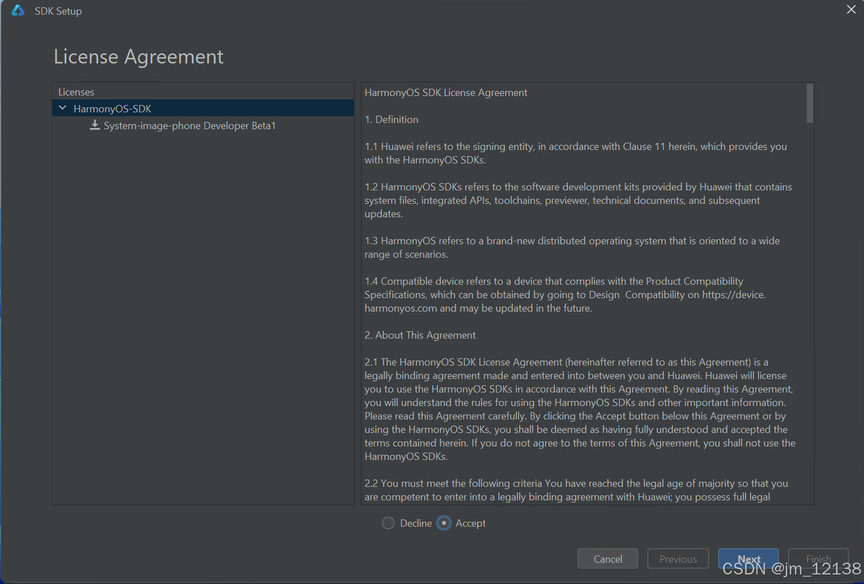This screenshot has width=864, height=584.
Task: Collapse the HarmonyOS-SDK tree node
Action: [x=62, y=108]
